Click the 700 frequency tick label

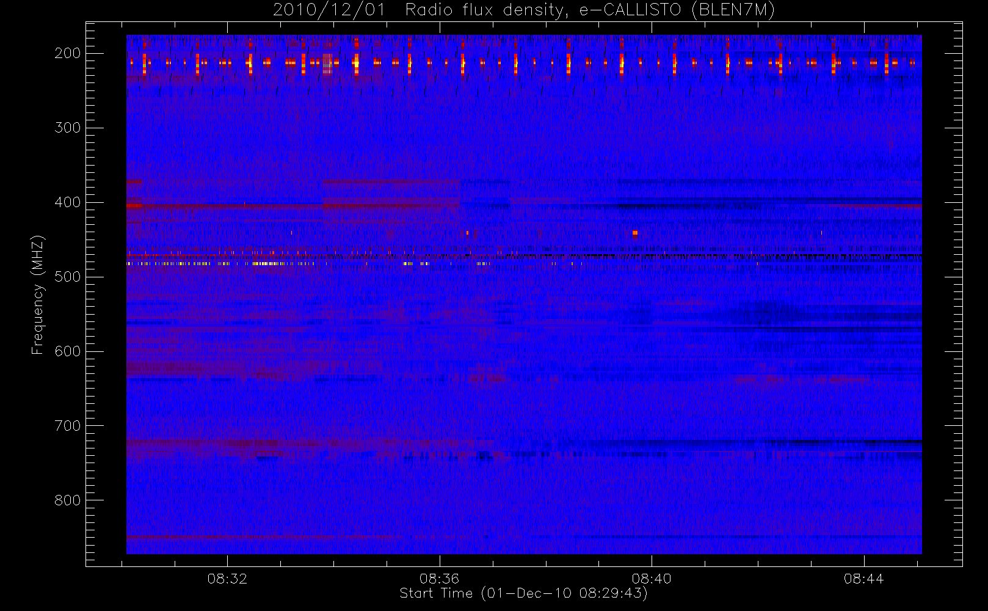coord(68,426)
